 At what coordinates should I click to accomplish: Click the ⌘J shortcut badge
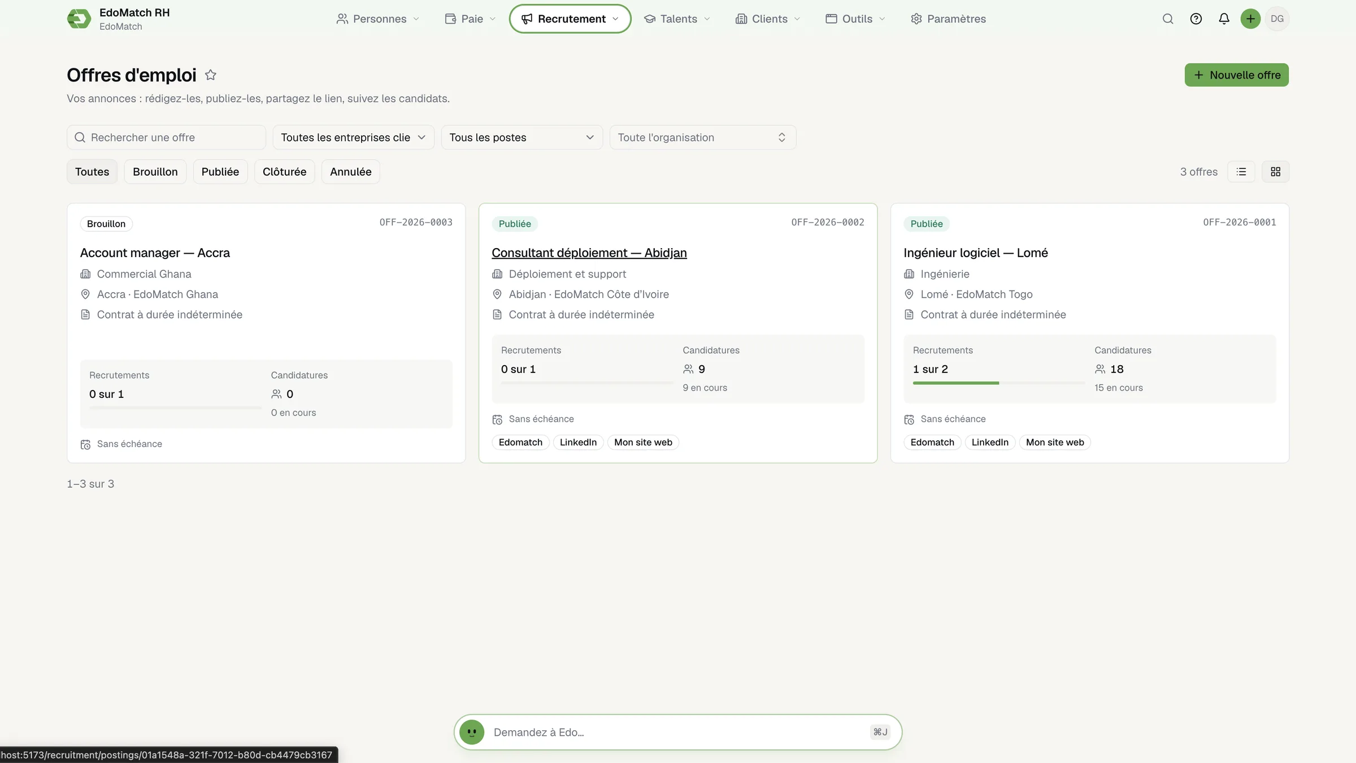(880, 732)
